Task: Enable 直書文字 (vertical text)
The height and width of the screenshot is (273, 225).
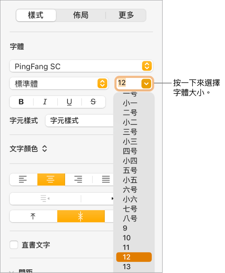Action: [x=14, y=245]
